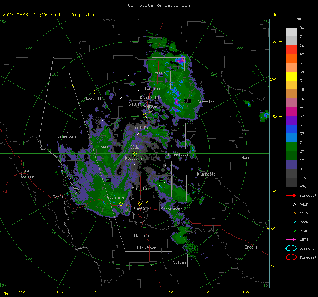The image size is (318, 297).
Task: Click the red forecast arrow in legend
Action: [x=291, y=195]
